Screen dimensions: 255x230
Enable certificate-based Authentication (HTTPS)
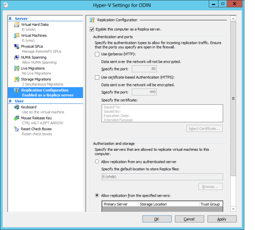pyautogui.click(x=97, y=77)
